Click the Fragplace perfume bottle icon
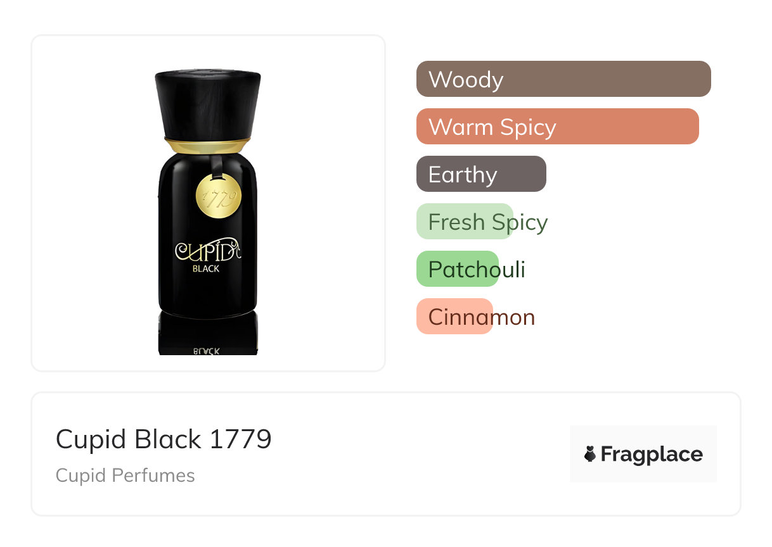The height and width of the screenshot is (547, 772). coord(590,454)
